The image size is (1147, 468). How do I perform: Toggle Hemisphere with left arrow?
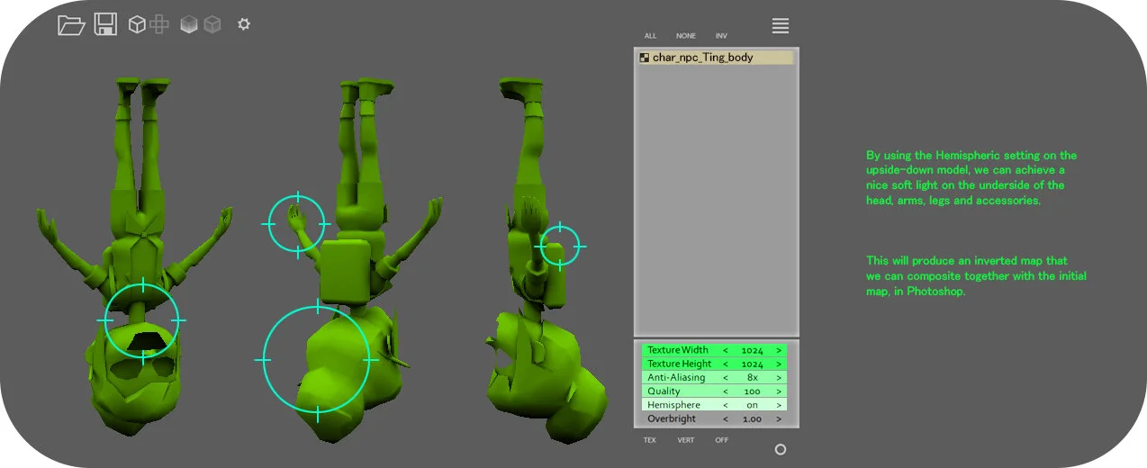[x=726, y=405]
